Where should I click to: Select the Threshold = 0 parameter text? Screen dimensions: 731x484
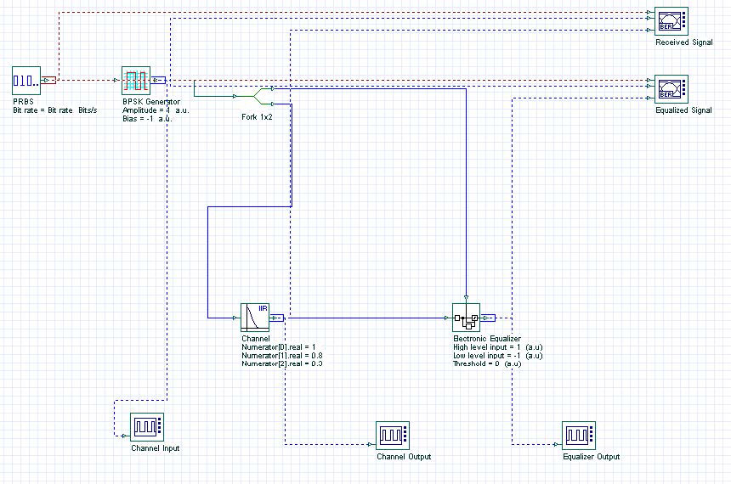[x=487, y=363]
